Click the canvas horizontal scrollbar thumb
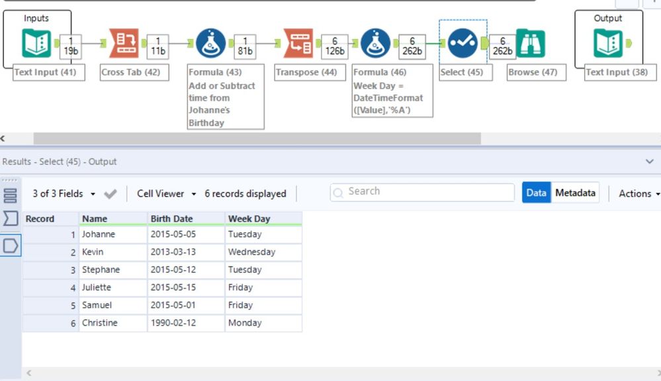 [257, 139]
